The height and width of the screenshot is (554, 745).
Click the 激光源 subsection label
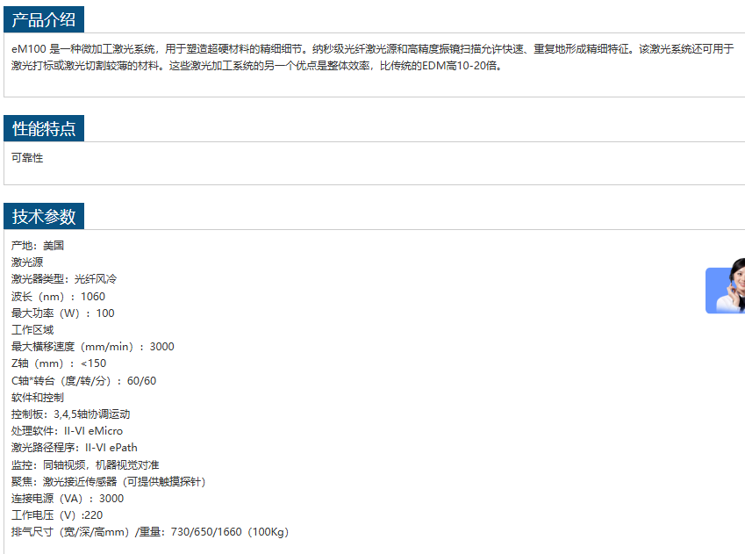point(27,263)
